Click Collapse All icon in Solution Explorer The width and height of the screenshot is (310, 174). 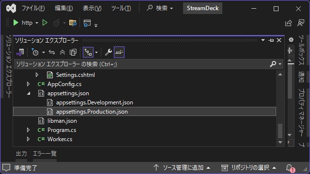62,52
